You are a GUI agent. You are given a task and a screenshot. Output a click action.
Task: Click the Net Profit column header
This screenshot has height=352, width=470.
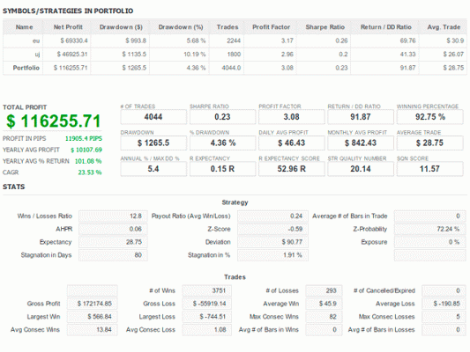pos(68,27)
